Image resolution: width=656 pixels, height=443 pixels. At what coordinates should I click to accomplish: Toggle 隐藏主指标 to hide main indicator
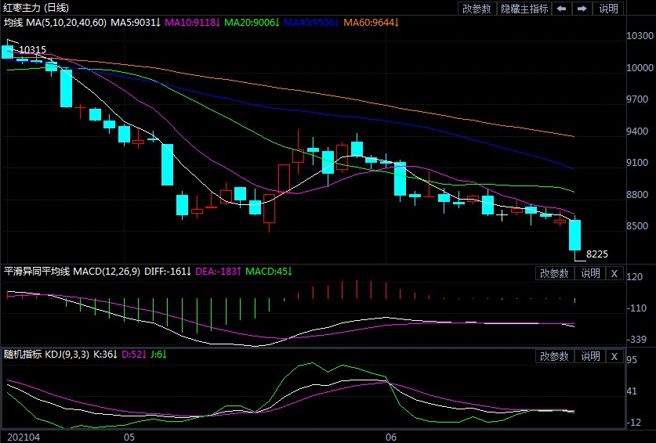(524, 9)
